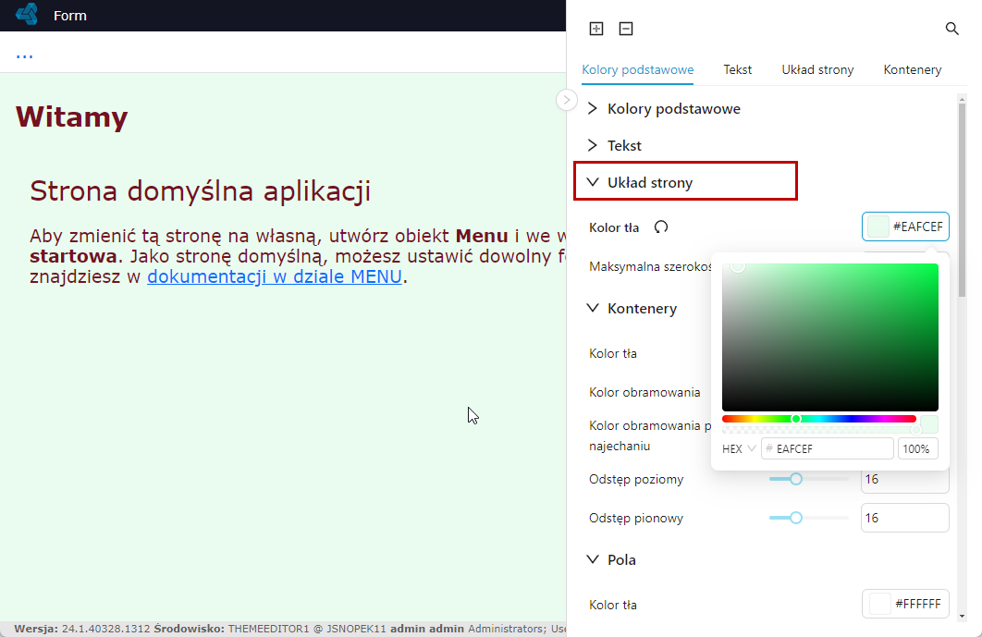Reset Układ strony Kolor tła value
The height and width of the screenshot is (637, 982).
click(x=661, y=227)
